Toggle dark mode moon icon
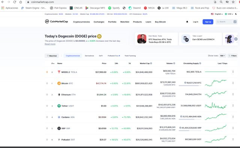Image resolution: width=240 pixels, height=148 pixels. pyautogui.click(x=236, y=14)
